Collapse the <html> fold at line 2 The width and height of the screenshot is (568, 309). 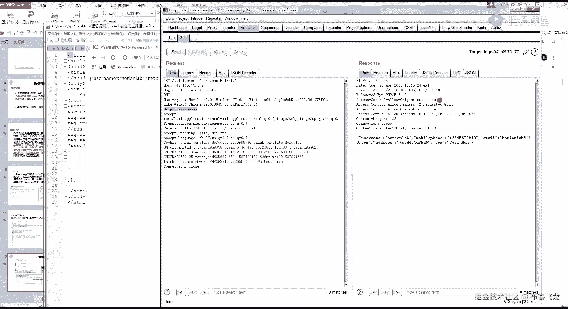tap(65, 61)
